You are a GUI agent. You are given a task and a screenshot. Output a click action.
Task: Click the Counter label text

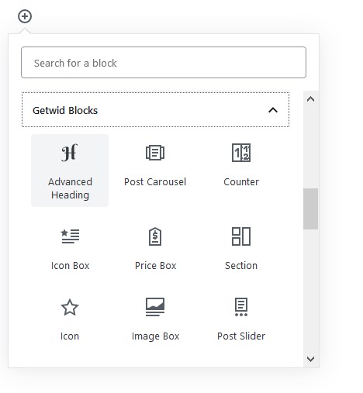[241, 182]
